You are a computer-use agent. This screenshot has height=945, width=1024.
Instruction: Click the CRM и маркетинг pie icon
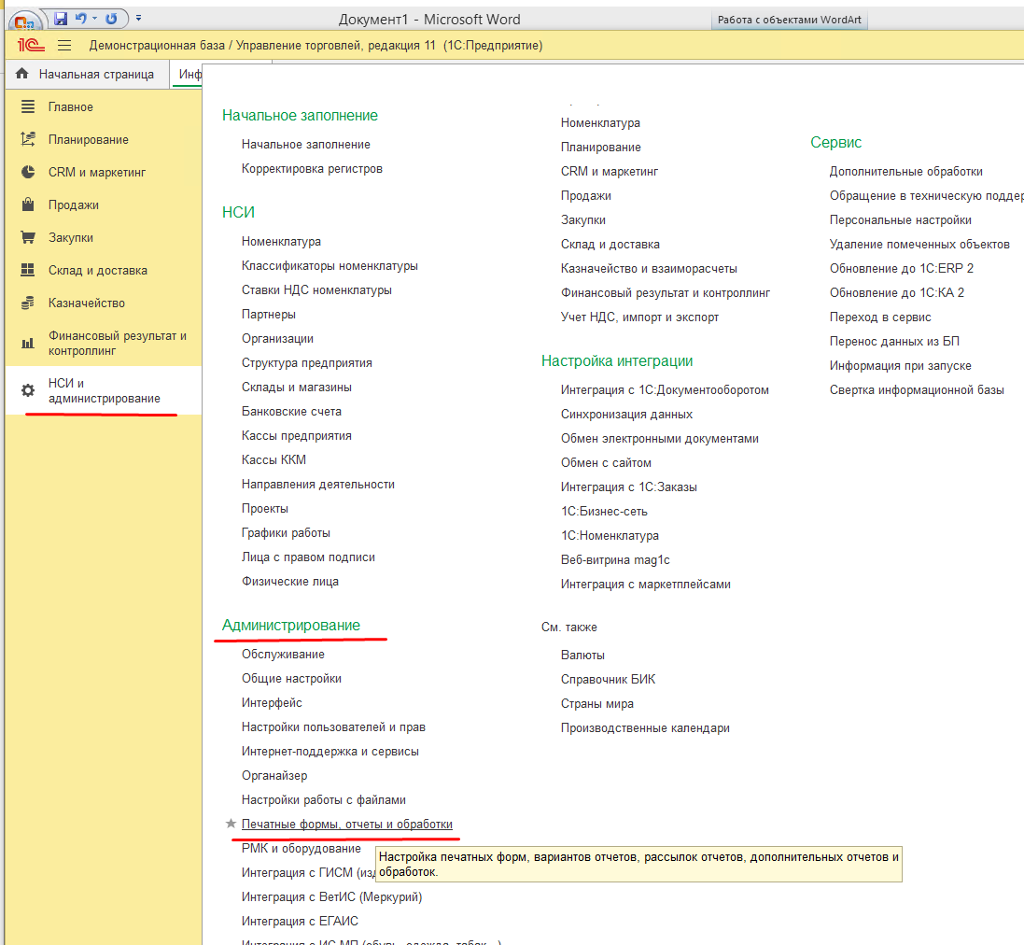click(x=27, y=172)
